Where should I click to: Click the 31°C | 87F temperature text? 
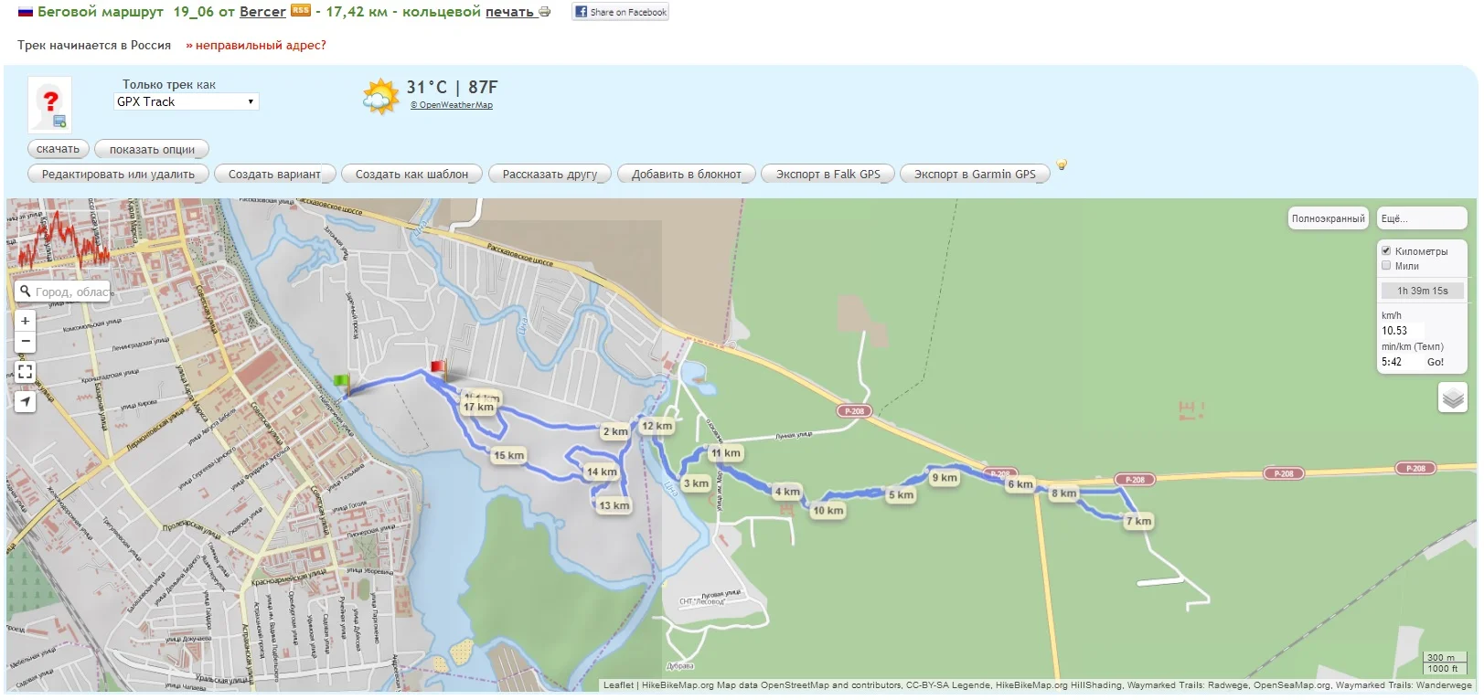[452, 87]
